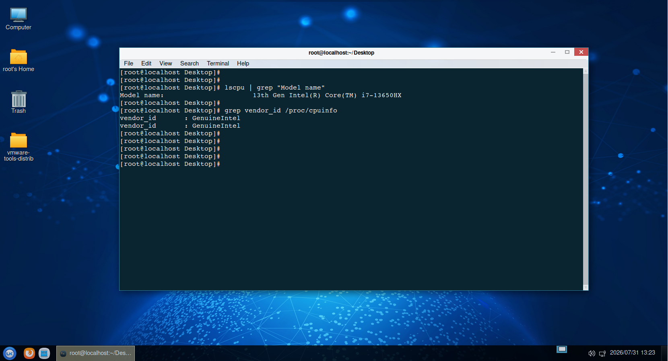Click the "grep vendor_id /proc/cpuinfo" command
Screen dimensions: 668x361
[280, 110]
